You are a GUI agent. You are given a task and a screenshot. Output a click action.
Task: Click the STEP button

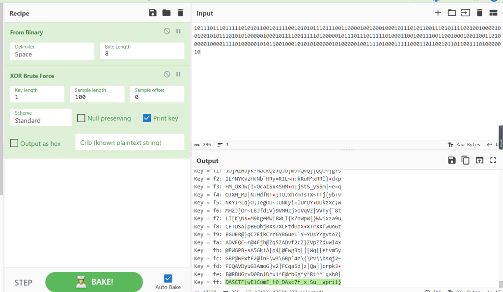[x=23, y=283]
